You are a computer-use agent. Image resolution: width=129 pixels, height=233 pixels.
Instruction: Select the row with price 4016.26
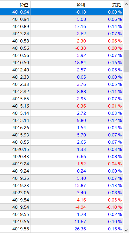click(x=61, y=128)
